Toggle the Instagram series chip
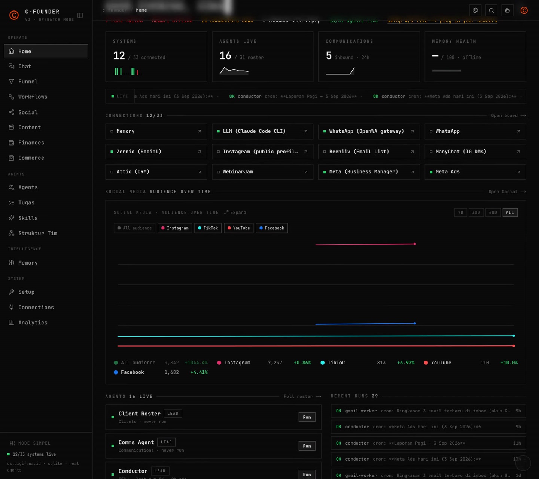539x479 pixels. tap(175, 228)
